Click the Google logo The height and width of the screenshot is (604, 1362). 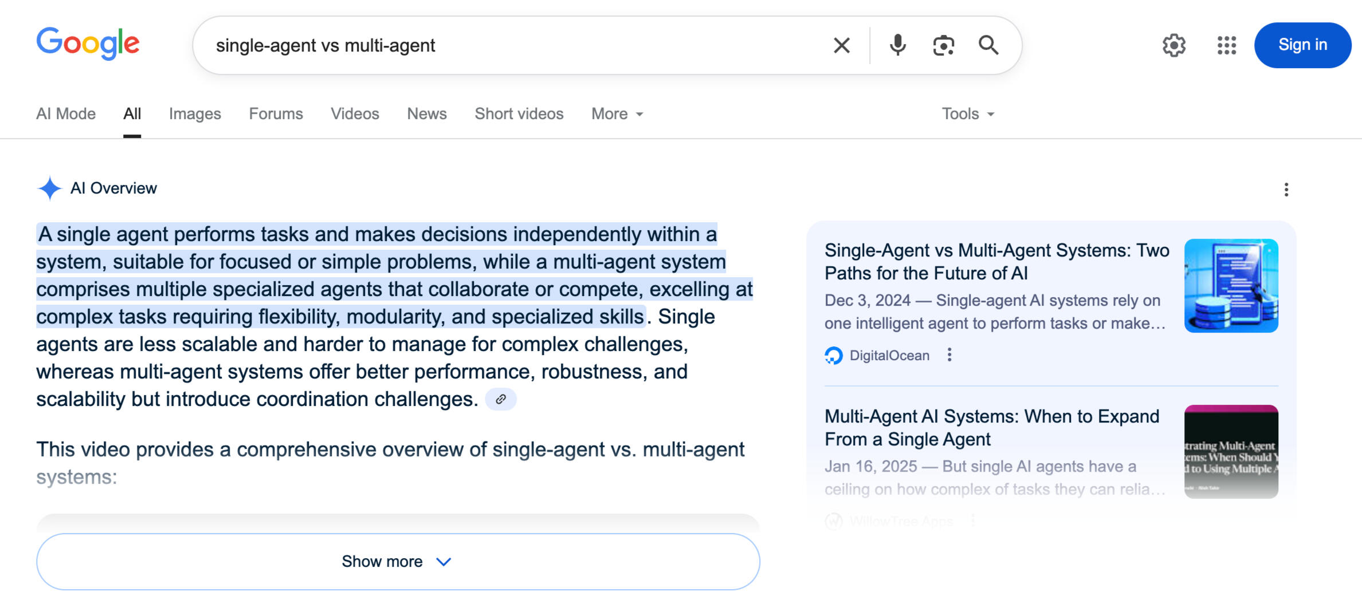point(88,44)
